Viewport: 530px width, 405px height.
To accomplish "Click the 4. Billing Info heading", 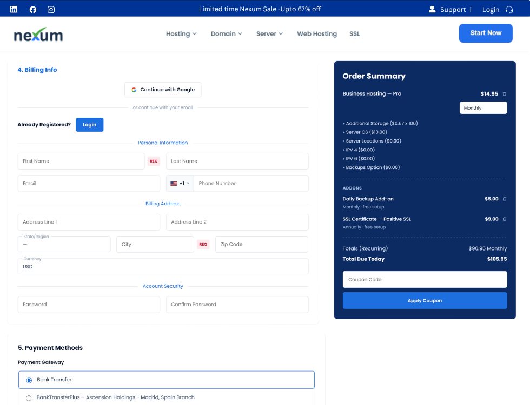I will coord(37,70).
